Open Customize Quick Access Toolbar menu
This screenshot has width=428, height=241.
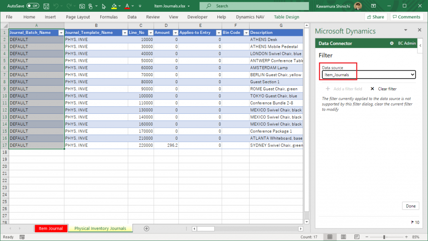point(140,6)
